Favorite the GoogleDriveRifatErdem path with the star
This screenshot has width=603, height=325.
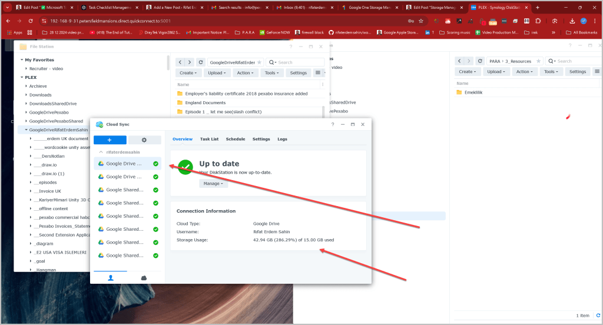[x=259, y=62]
